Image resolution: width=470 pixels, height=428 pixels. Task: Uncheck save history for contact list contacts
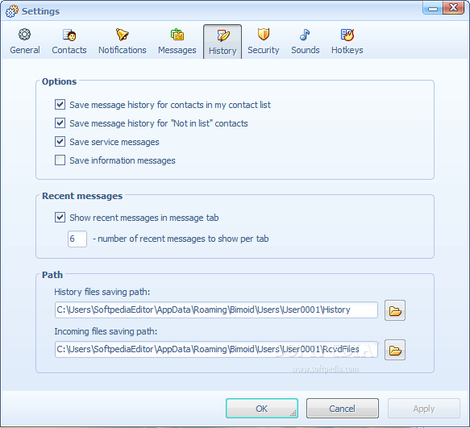[x=60, y=105]
